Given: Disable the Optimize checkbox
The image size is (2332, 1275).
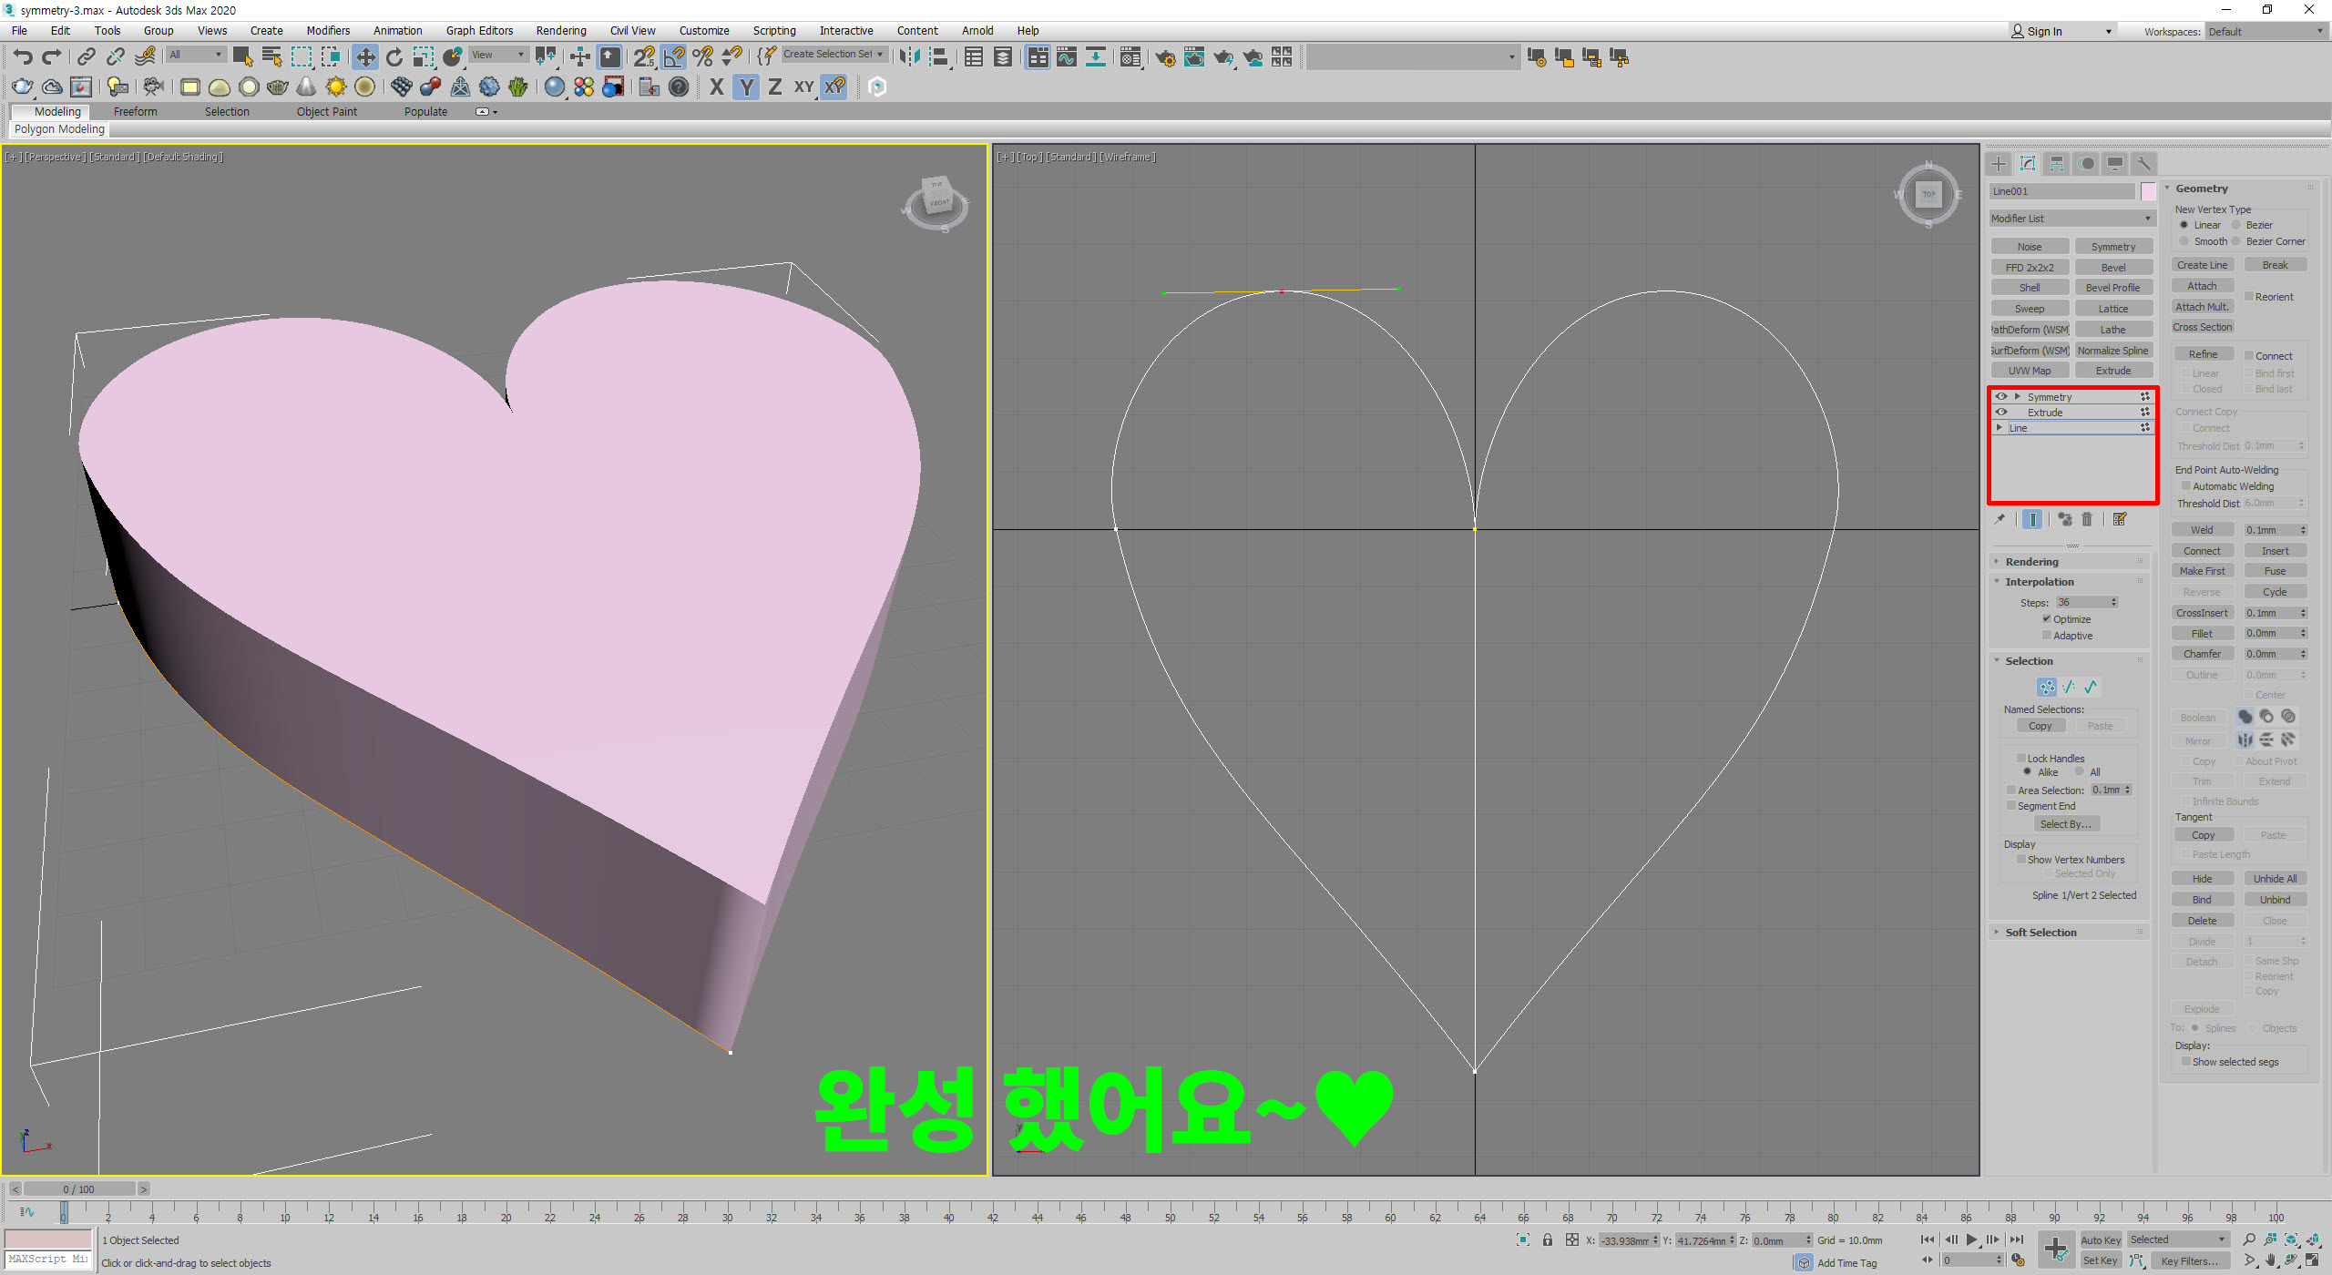Looking at the screenshot, I should coord(2046,619).
